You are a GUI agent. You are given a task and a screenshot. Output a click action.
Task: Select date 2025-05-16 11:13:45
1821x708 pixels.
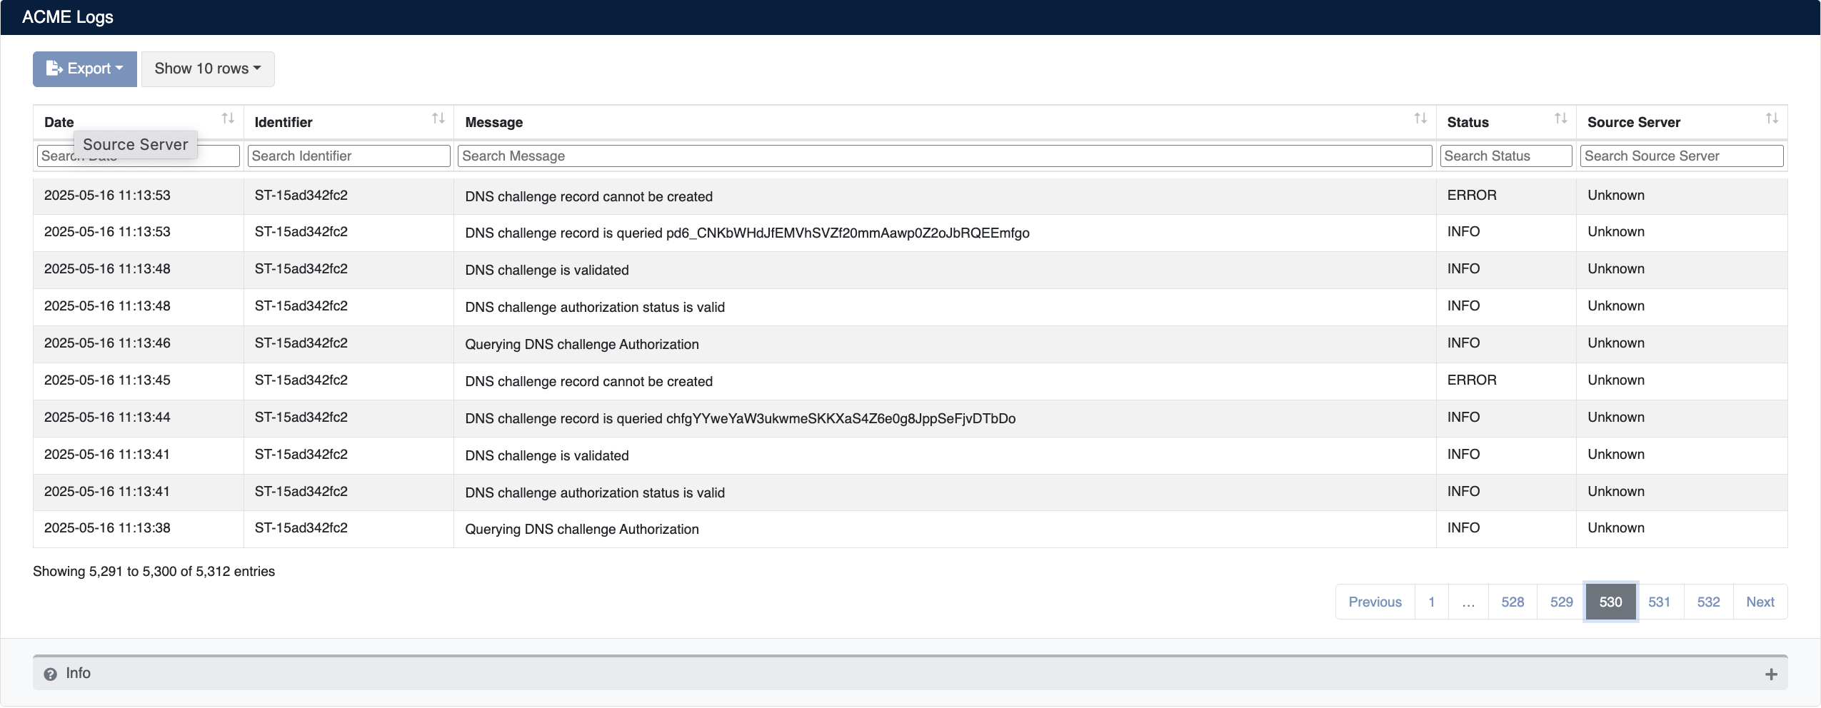point(107,380)
